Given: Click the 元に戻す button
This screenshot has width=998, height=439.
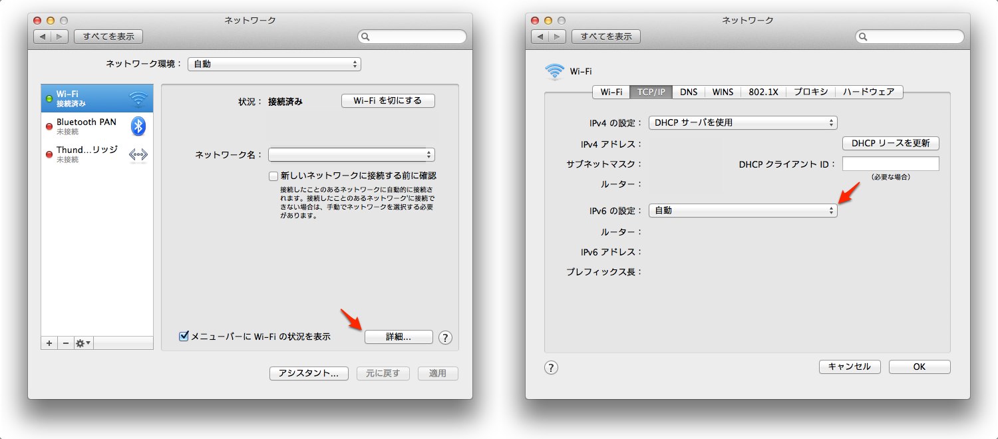Looking at the screenshot, I should coord(383,373).
